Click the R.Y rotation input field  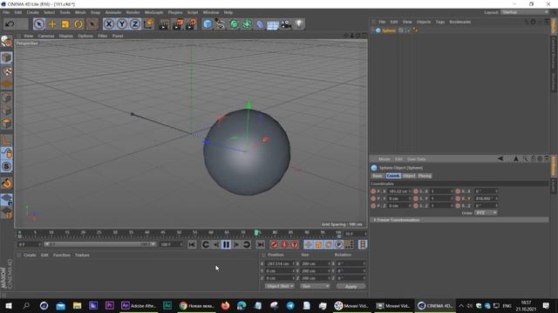click(x=486, y=198)
